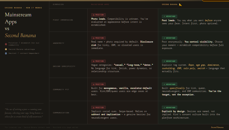
Task: Click the COMMUNITY FIT row label
Action: click(61, 89)
